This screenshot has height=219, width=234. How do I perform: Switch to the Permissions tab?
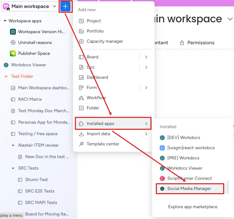point(197,43)
